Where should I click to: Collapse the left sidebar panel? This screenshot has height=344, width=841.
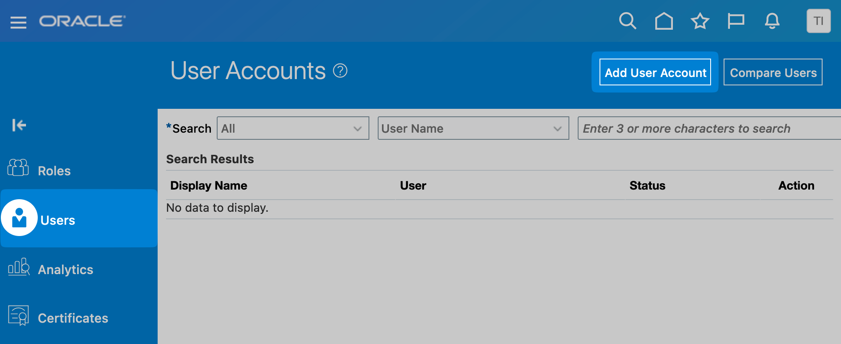click(x=19, y=125)
